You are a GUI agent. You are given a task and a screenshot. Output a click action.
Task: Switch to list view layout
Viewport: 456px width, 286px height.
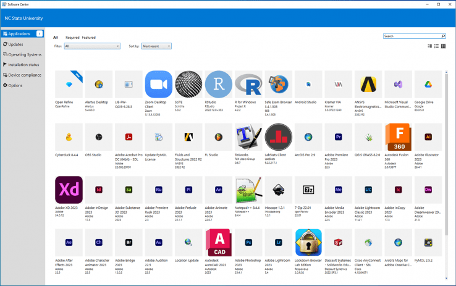(x=436, y=46)
